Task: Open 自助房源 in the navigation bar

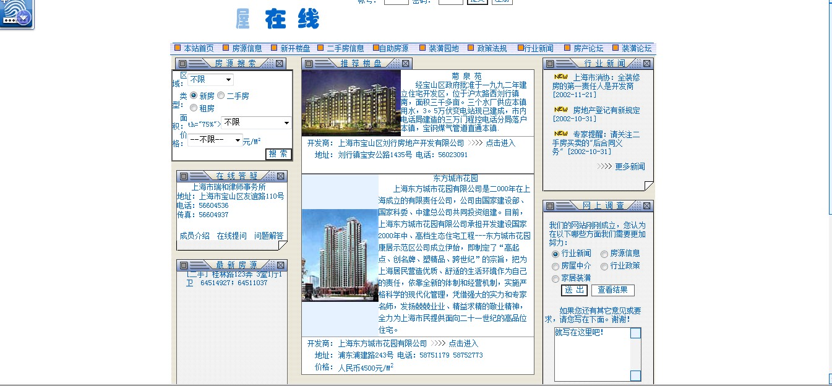Action: click(393, 48)
